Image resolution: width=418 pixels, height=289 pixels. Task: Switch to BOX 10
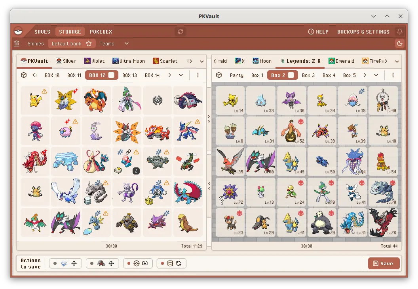coord(52,75)
